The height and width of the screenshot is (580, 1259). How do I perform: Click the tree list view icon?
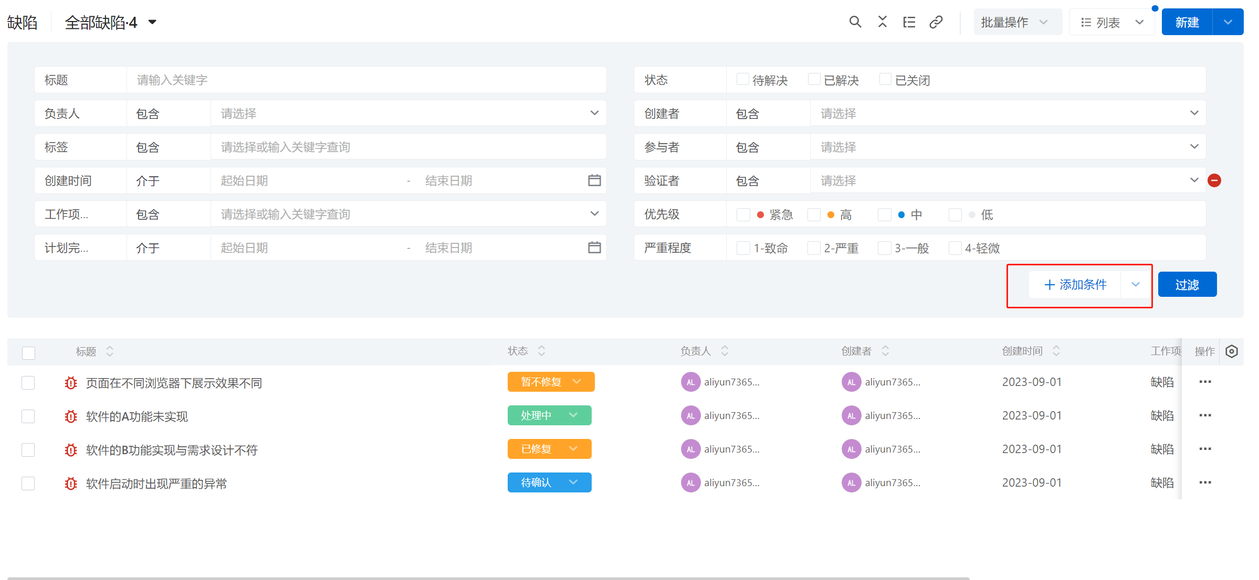point(909,22)
